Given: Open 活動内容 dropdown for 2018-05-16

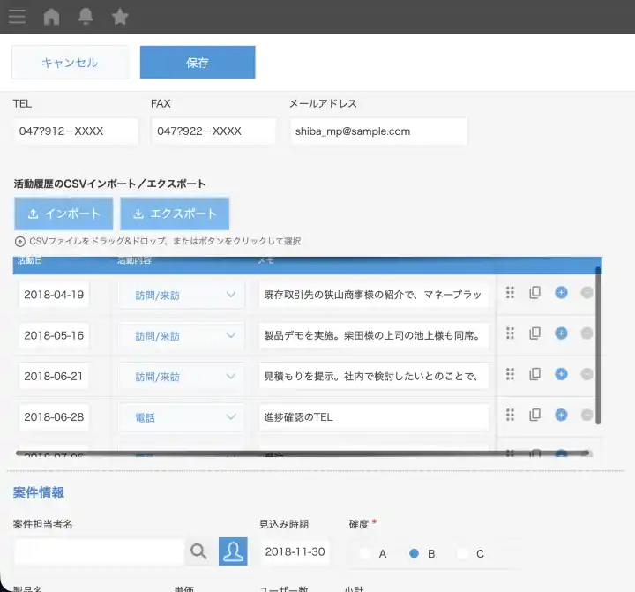Looking at the screenshot, I should [181, 335].
